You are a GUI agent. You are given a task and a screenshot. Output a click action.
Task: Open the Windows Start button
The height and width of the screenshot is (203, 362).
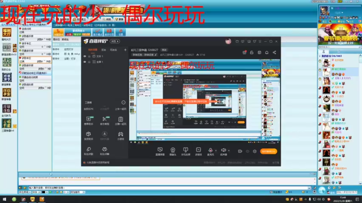(5, 199)
